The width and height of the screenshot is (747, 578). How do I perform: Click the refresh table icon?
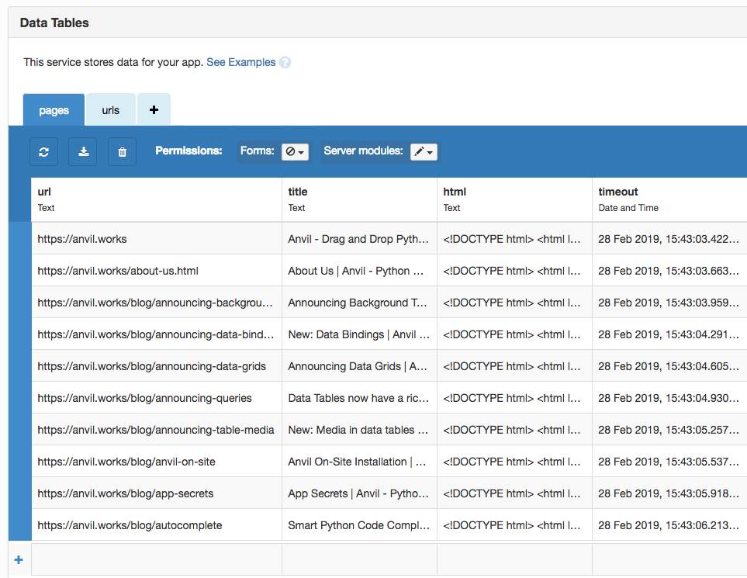click(43, 152)
